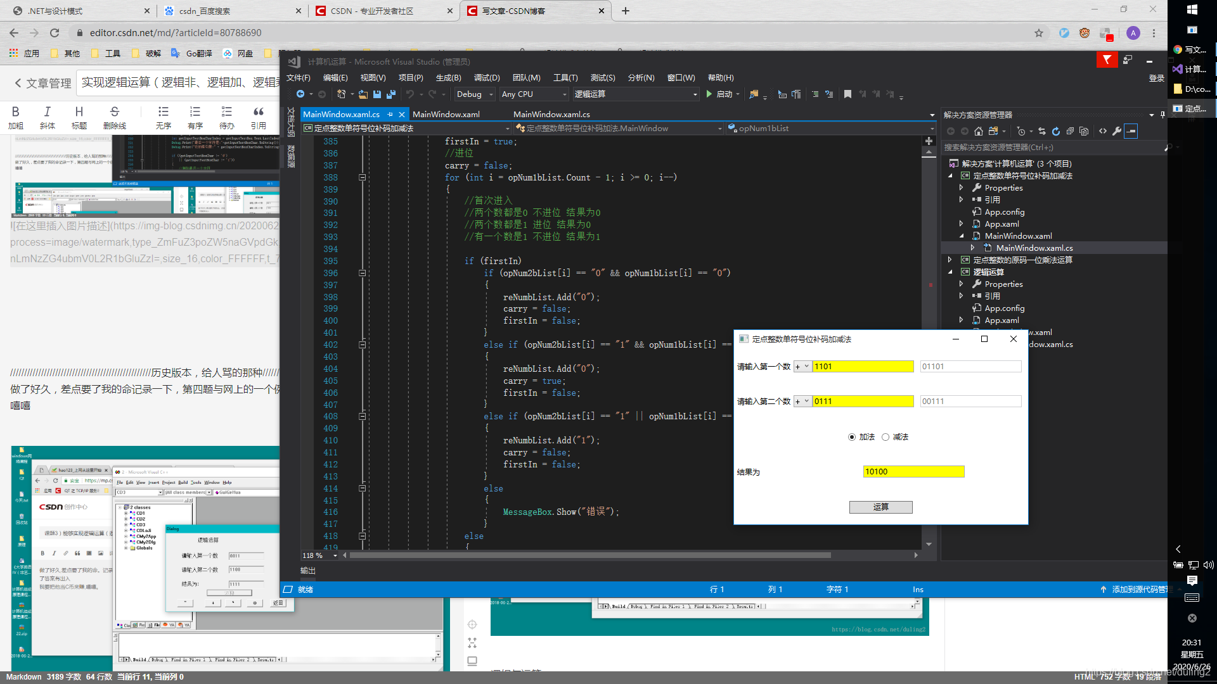Click the toolbar bookmark icon
The height and width of the screenshot is (684, 1217).
coord(847,94)
